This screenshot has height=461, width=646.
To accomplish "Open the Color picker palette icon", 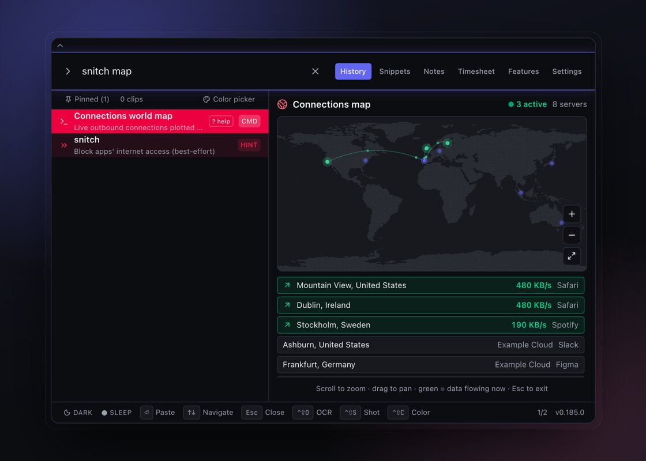I will [x=206, y=99].
